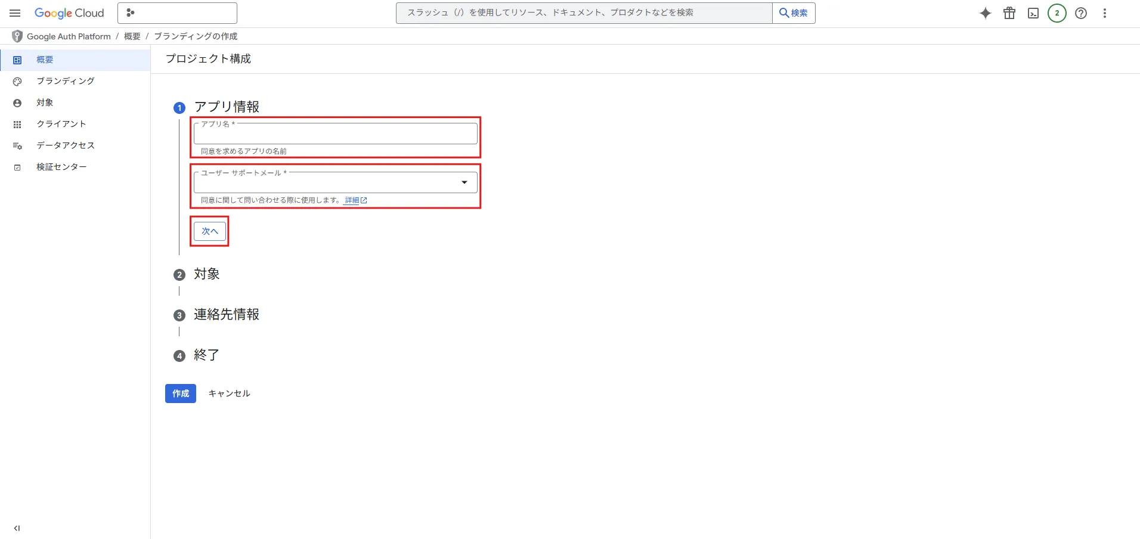Go to Google Auth Platform breadcrumb
The width and height of the screenshot is (1140, 539).
point(69,36)
